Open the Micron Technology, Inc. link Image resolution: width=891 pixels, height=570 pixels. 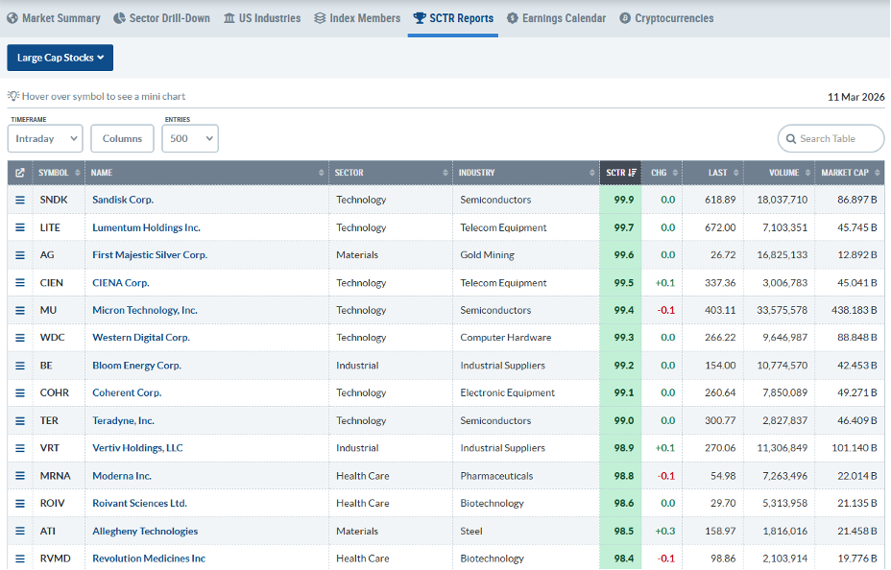(x=147, y=310)
